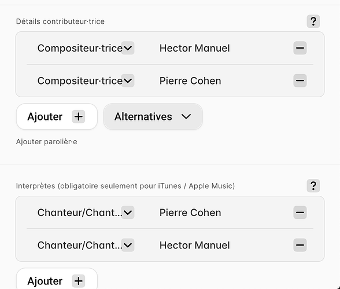Open help for Interprètes section

[313, 186]
